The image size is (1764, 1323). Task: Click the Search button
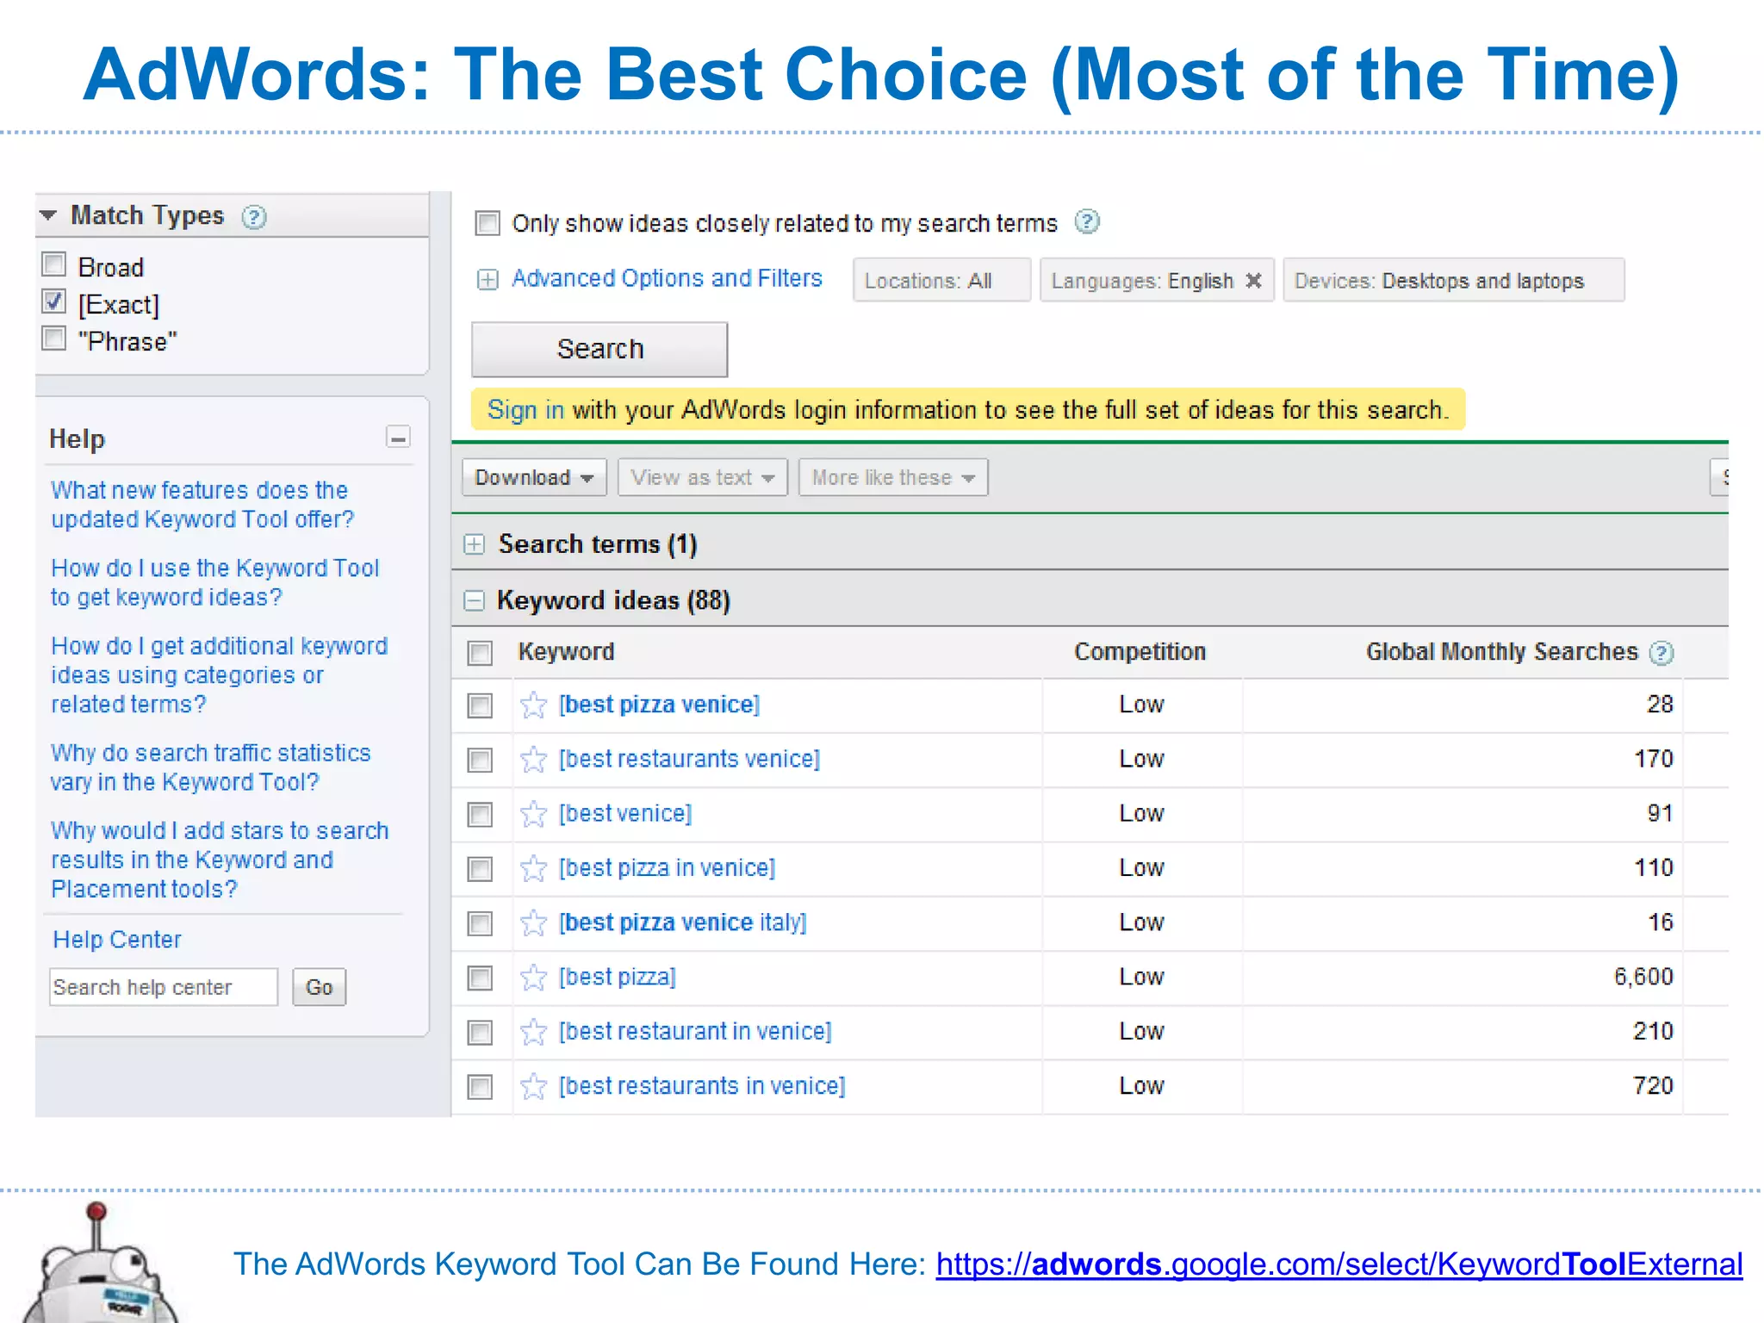(599, 349)
